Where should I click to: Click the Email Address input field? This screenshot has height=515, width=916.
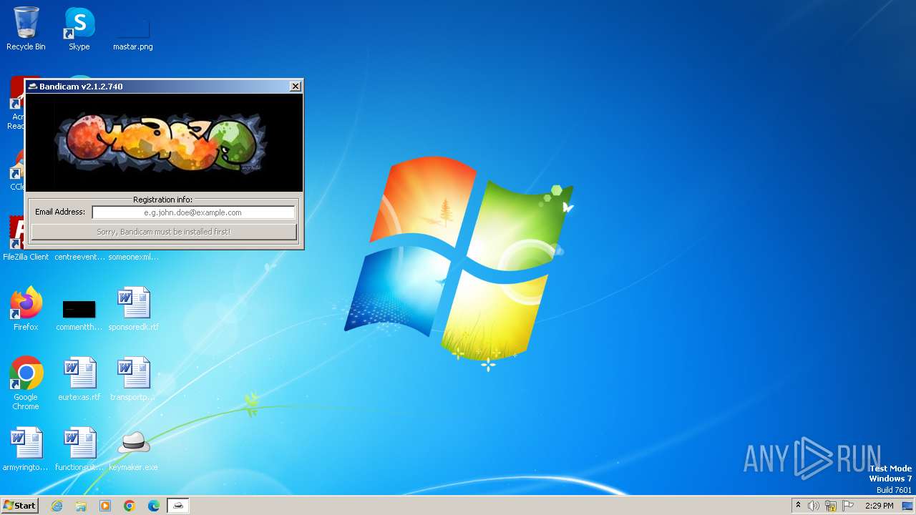[193, 212]
